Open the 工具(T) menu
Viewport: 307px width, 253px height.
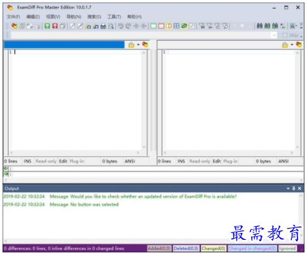(x=114, y=17)
